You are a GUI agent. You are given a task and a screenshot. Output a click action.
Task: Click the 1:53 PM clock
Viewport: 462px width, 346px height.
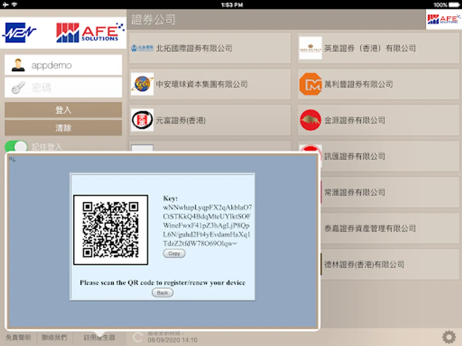coord(232,5)
